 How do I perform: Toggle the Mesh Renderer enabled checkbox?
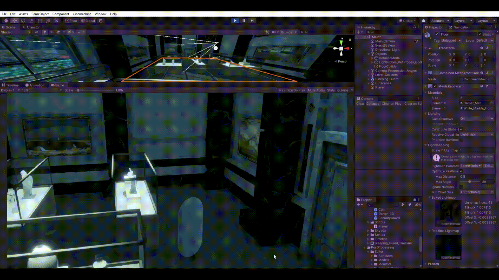coord(435,86)
